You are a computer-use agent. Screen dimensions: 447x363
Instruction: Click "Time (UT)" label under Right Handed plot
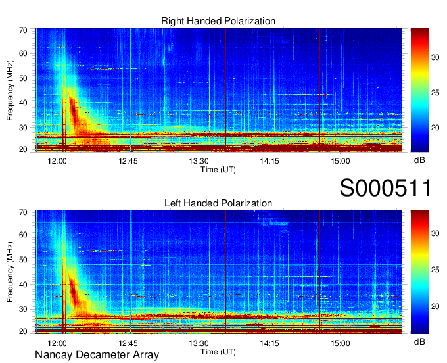tap(218, 170)
